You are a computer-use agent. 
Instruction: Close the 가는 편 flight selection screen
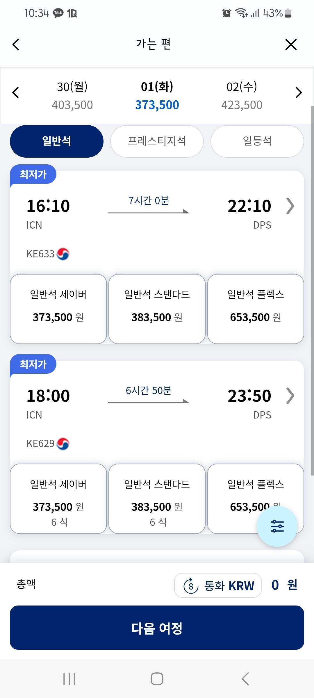coord(291,44)
